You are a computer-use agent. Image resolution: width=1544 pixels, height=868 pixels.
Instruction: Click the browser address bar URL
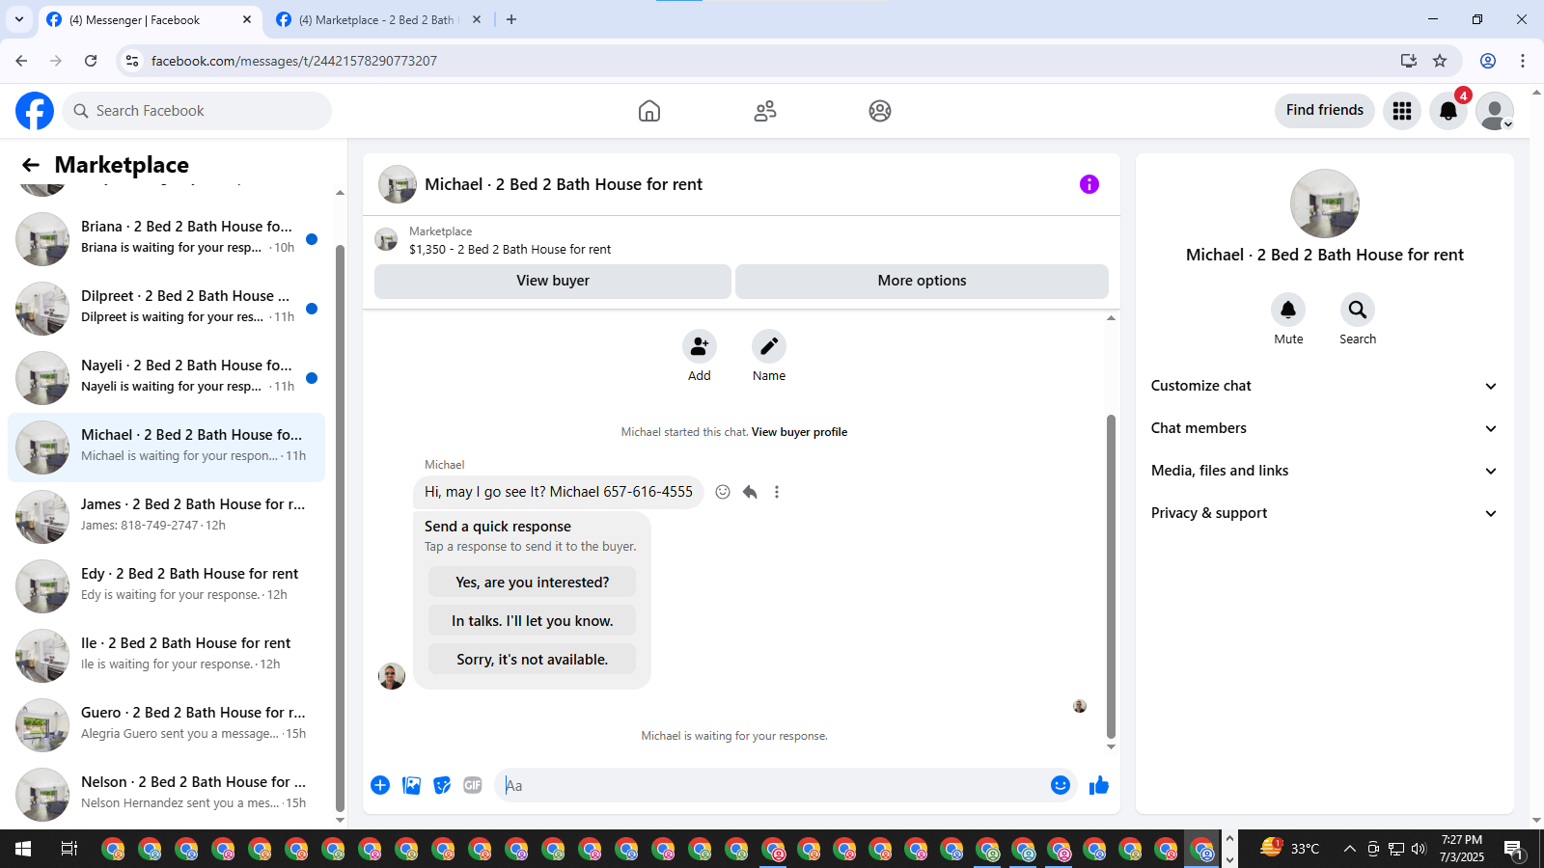[x=294, y=61]
